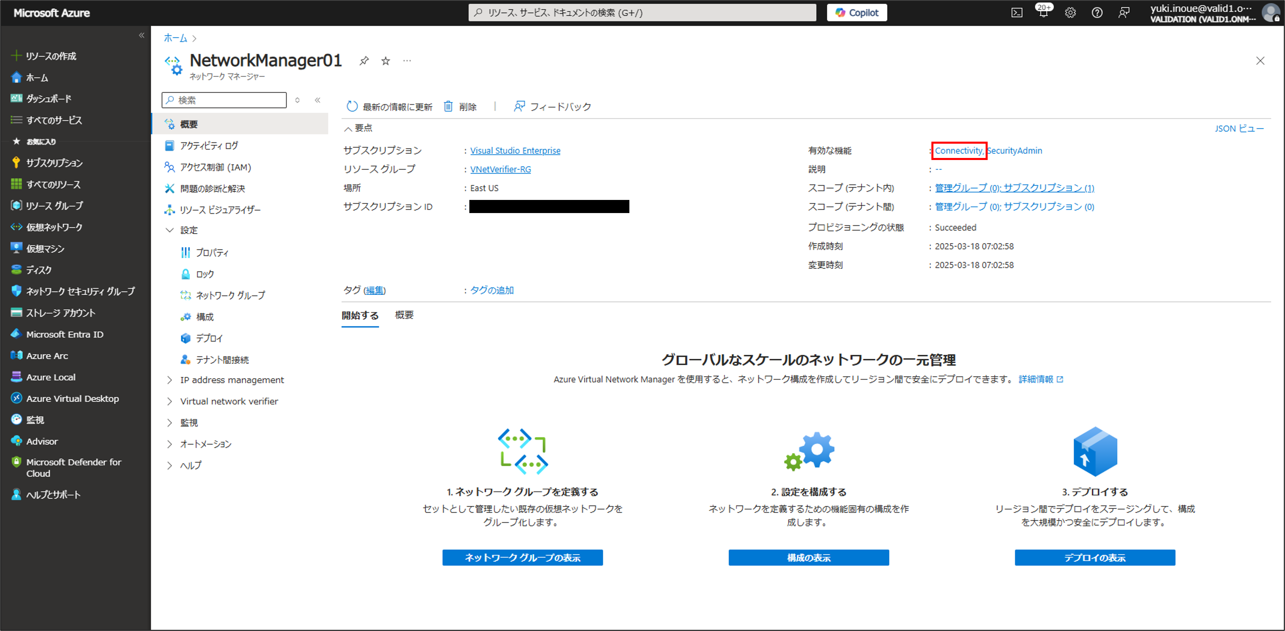Open Resource groups in sidebar
The image size is (1285, 631).
[48, 205]
